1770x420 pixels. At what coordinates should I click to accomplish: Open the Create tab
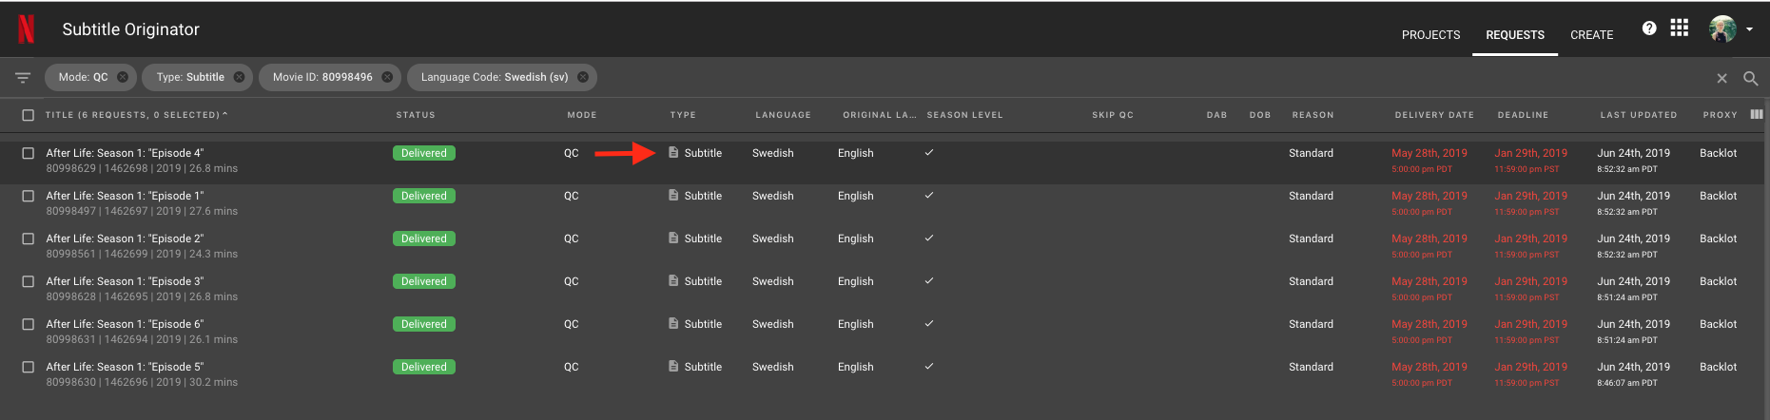click(1591, 35)
